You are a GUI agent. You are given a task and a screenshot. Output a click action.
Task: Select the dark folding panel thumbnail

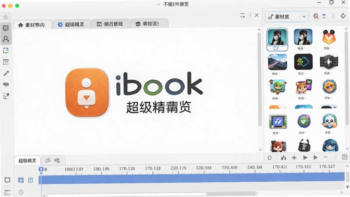click(x=329, y=62)
